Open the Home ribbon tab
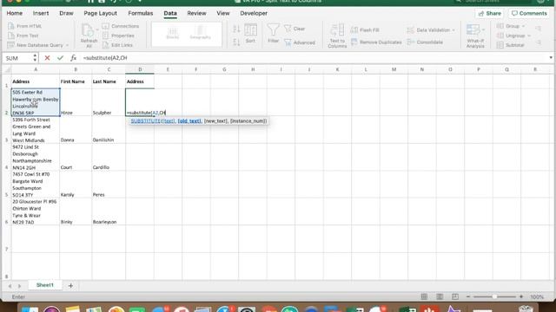 pyautogui.click(x=15, y=13)
